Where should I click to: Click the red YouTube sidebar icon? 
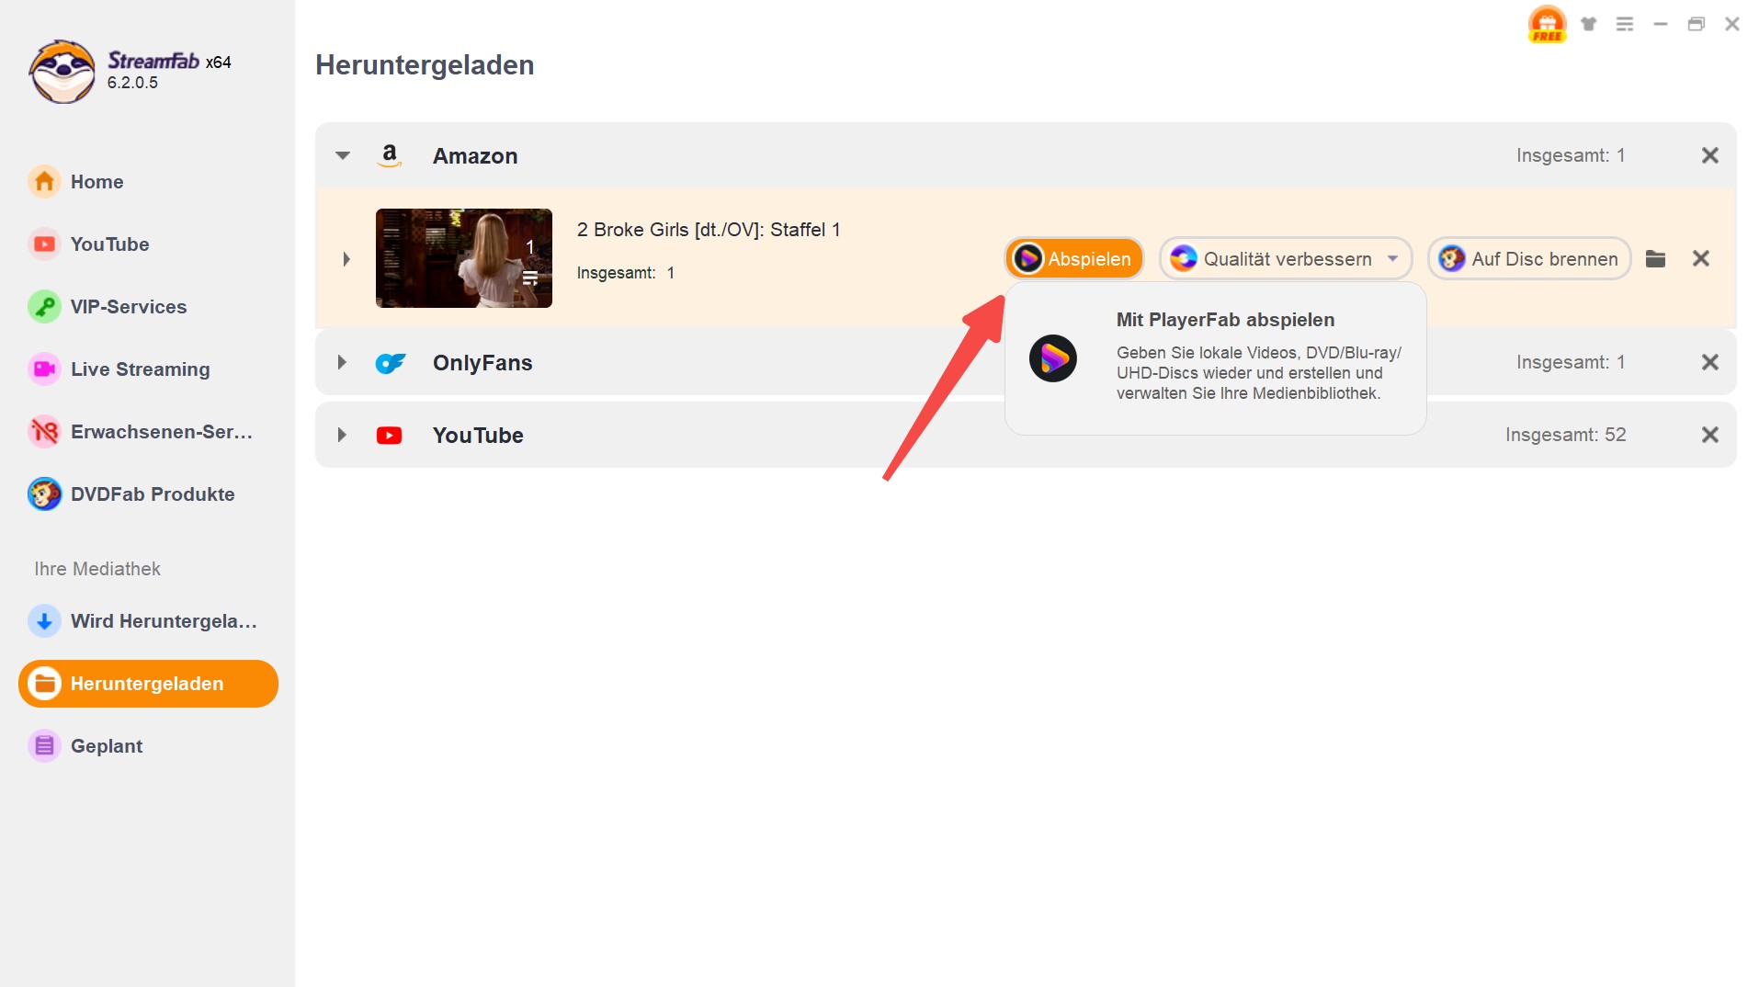point(44,244)
